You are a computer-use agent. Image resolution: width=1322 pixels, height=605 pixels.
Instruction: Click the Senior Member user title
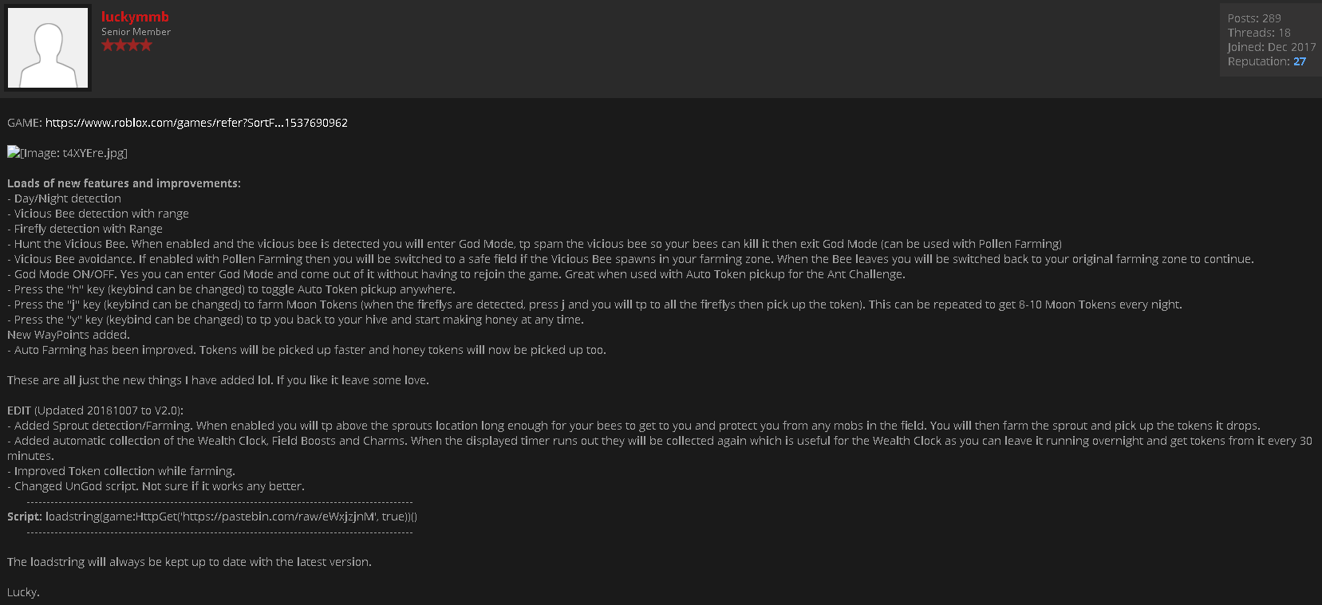coord(136,32)
